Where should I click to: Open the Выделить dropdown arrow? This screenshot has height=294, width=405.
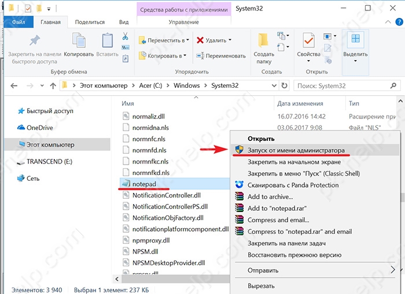[355, 61]
